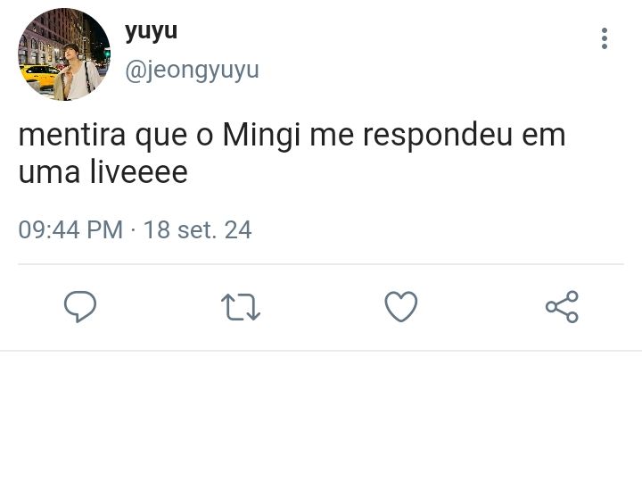Click the words uma on second line
Image resolution: width=642 pixels, height=482 pixels.
(x=49, y=173)
